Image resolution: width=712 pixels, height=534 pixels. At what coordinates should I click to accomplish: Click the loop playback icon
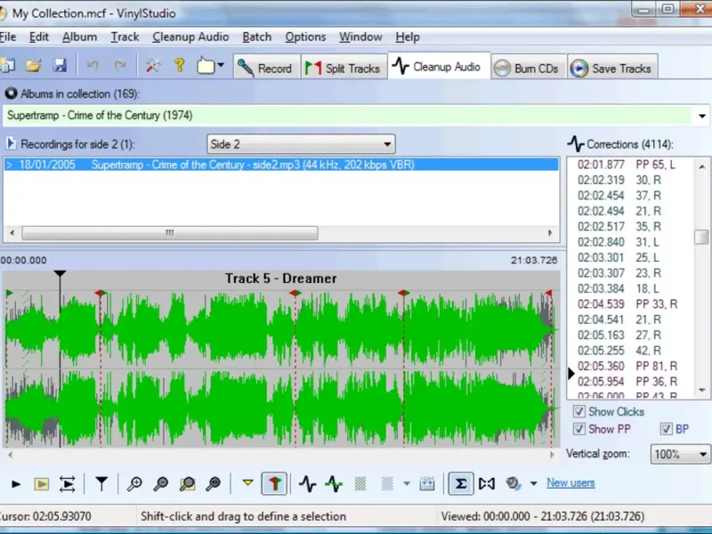pos(68,484)
